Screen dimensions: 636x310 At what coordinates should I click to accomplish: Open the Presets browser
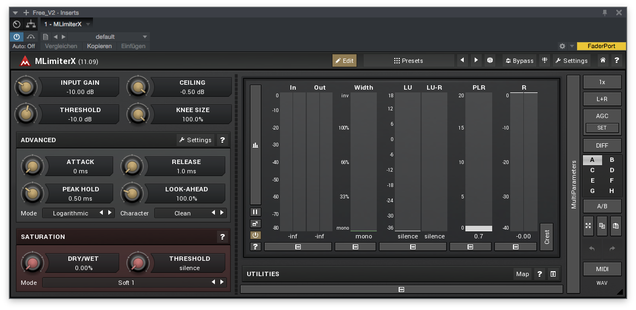point(409,61)
